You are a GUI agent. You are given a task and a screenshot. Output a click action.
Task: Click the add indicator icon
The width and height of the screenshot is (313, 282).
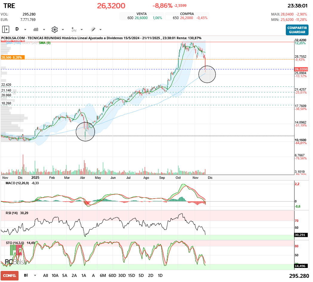[x=74, y=29]
